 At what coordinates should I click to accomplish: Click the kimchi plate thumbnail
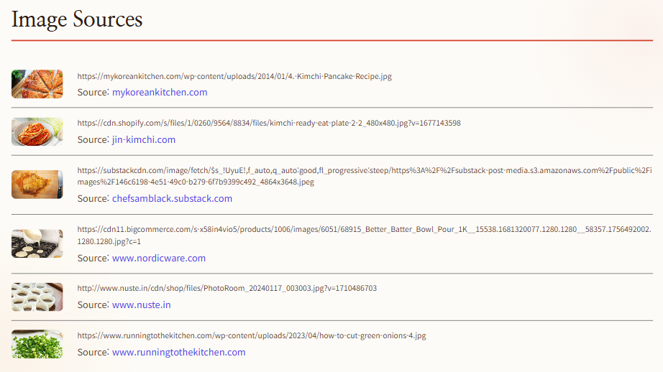tap(37, 131)
